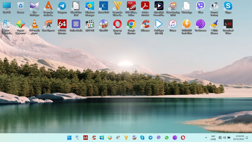Launch Revo Uninstaller from the taskbar
The image size is (252, 142).
77,138
